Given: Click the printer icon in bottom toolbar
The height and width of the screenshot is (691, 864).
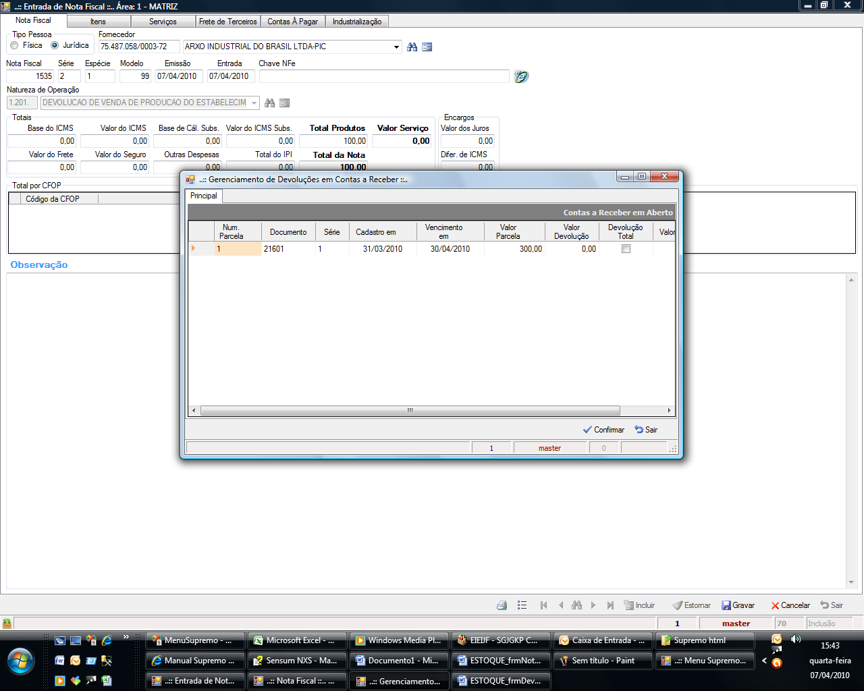Looking at the screenshot, I should point(502,605).
